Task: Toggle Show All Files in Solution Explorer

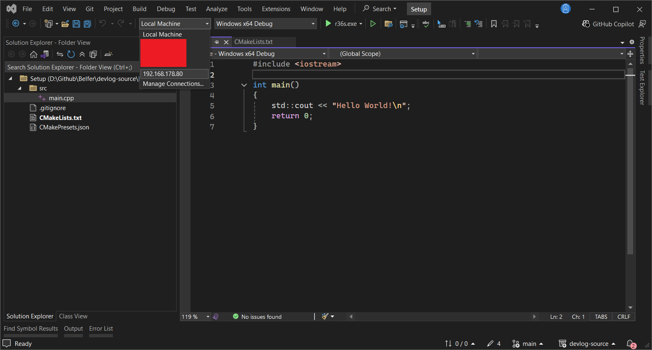Action: tap(93, 54)
